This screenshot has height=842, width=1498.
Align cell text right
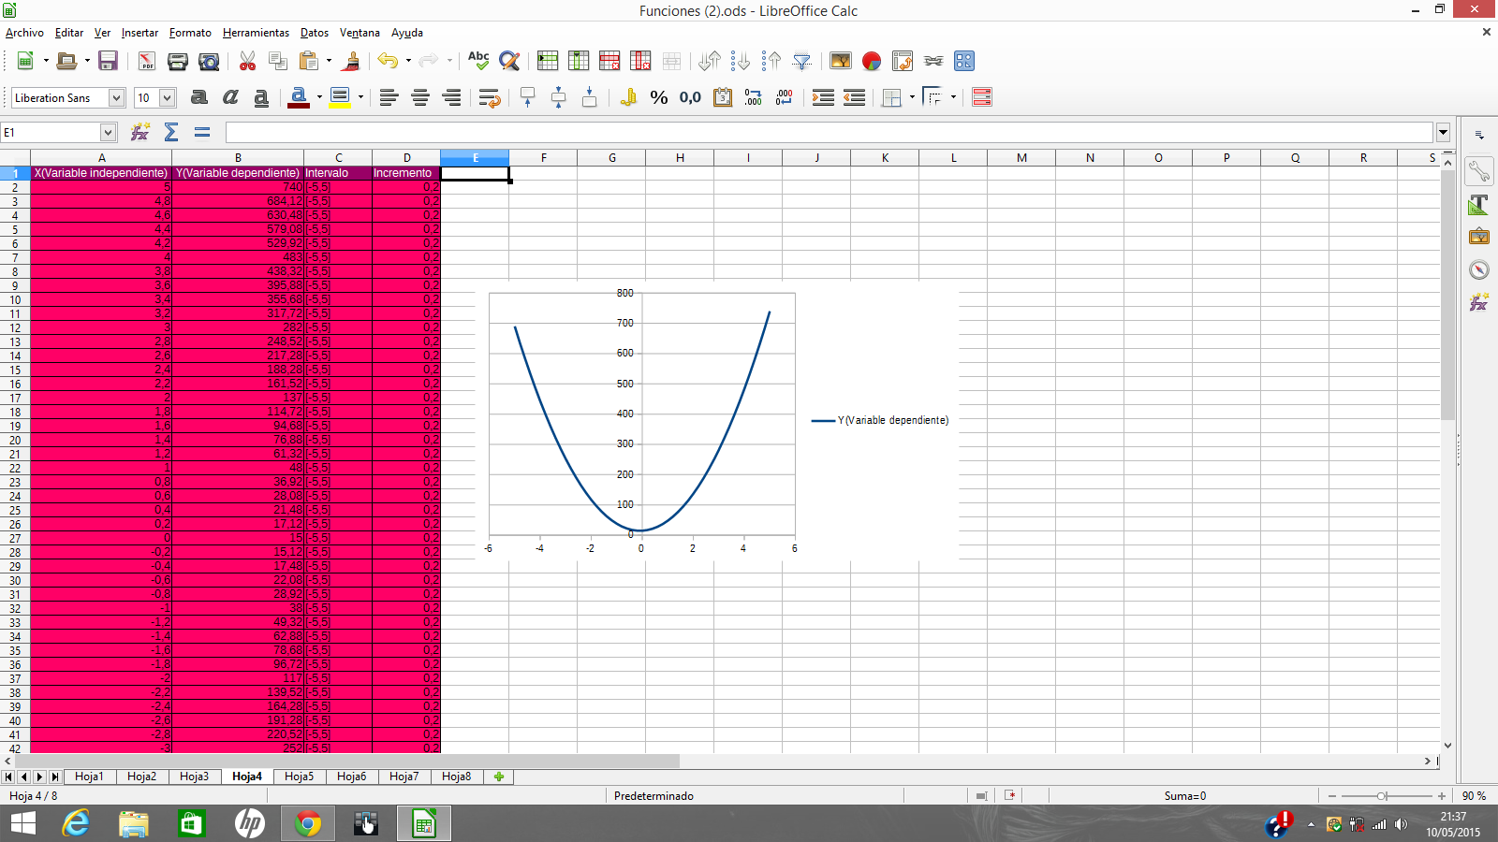[x=451, y=97]
